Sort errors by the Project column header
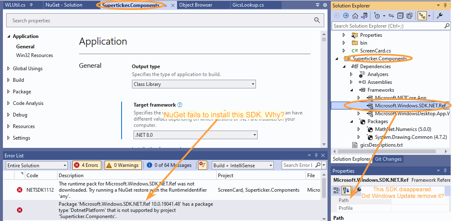452x221 pixels. [x=225, y=175]
